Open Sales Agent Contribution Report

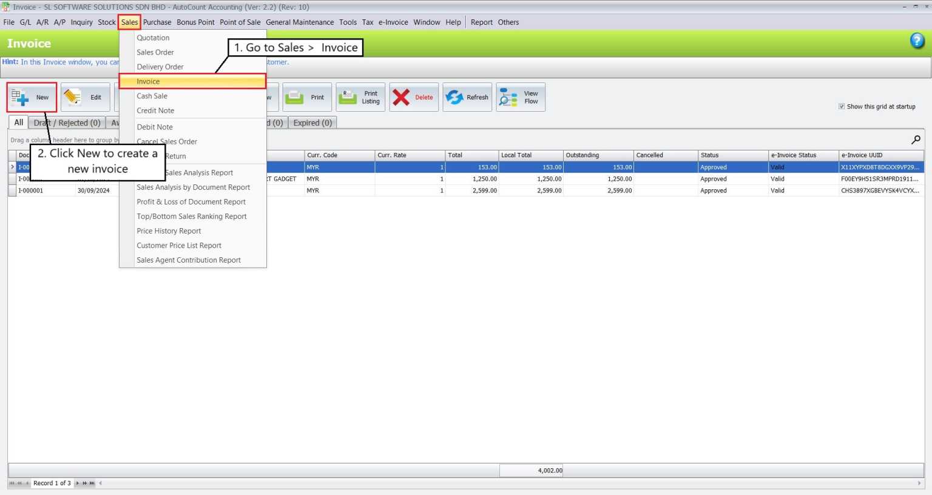[x=193, y=260]
